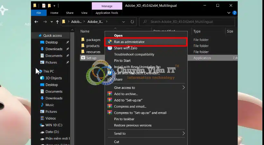Choose Run as administrator
Screen dimensions: 264x145
(x=146, y=42)
